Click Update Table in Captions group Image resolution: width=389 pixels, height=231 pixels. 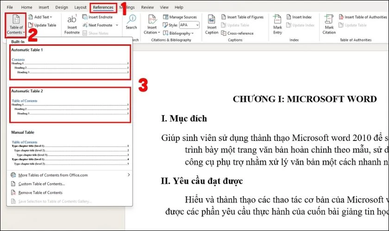click(x=235, y=25)
